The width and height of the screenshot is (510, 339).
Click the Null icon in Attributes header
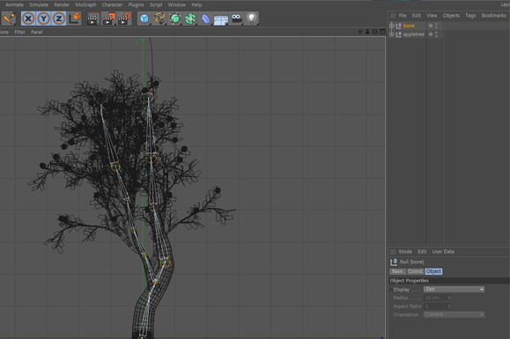click(x=394, y=262)
